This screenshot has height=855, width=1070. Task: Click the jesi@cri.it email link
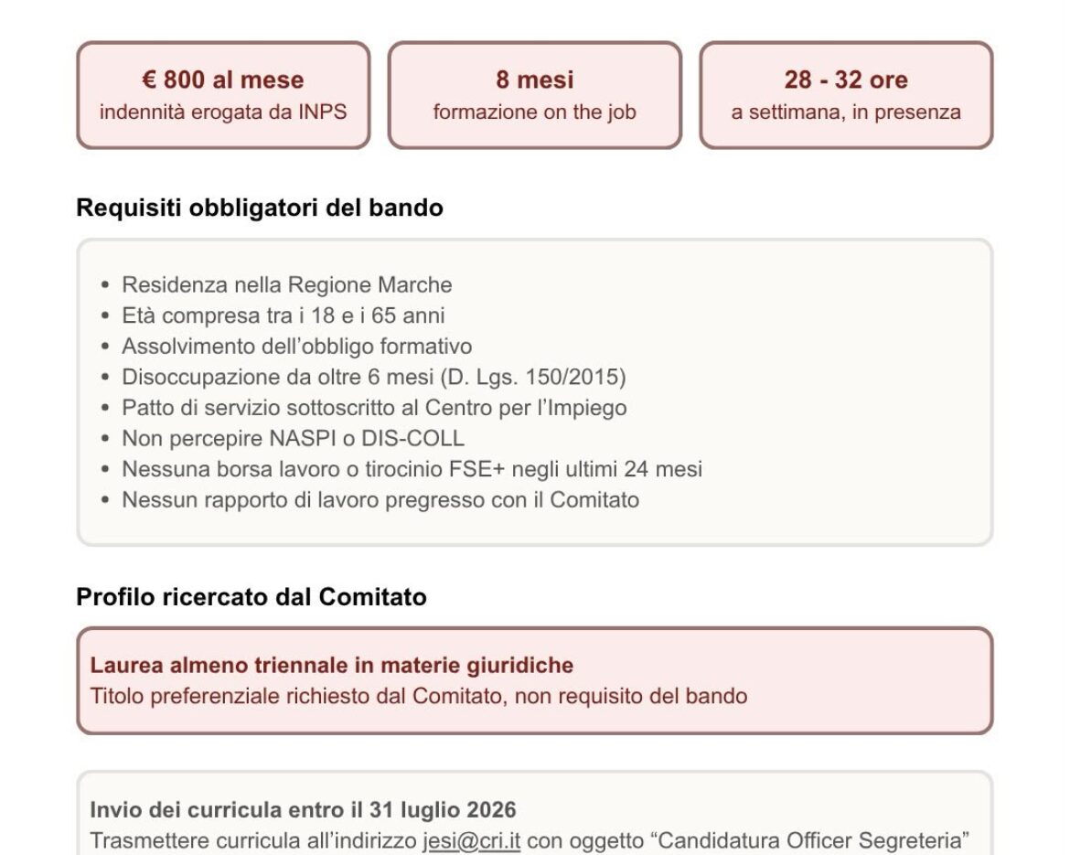(x=472, y=840)
